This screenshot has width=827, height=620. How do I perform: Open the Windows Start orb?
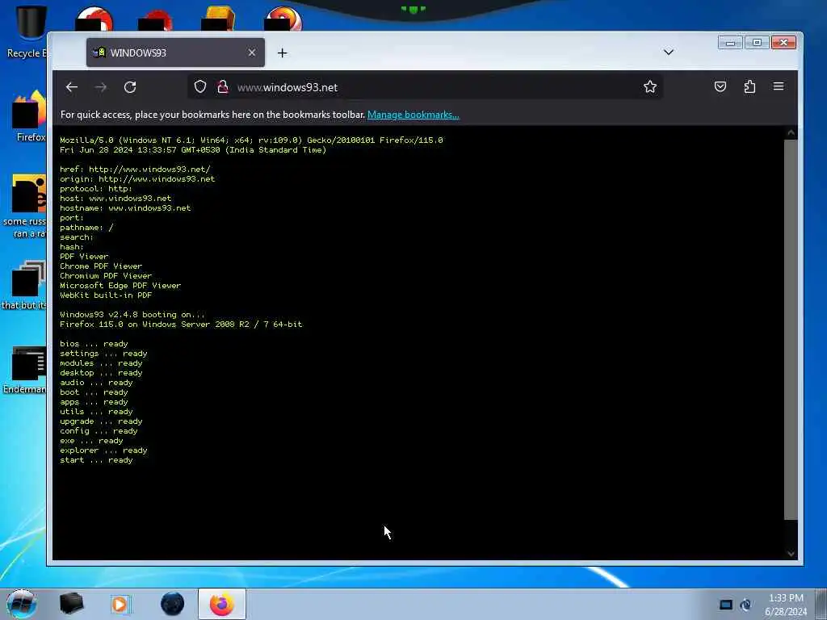point(22,604)
